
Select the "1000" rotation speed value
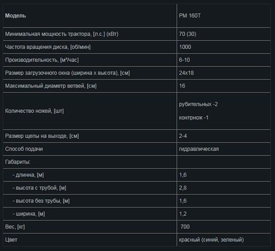pyautogui.click(x=185, y=47)
